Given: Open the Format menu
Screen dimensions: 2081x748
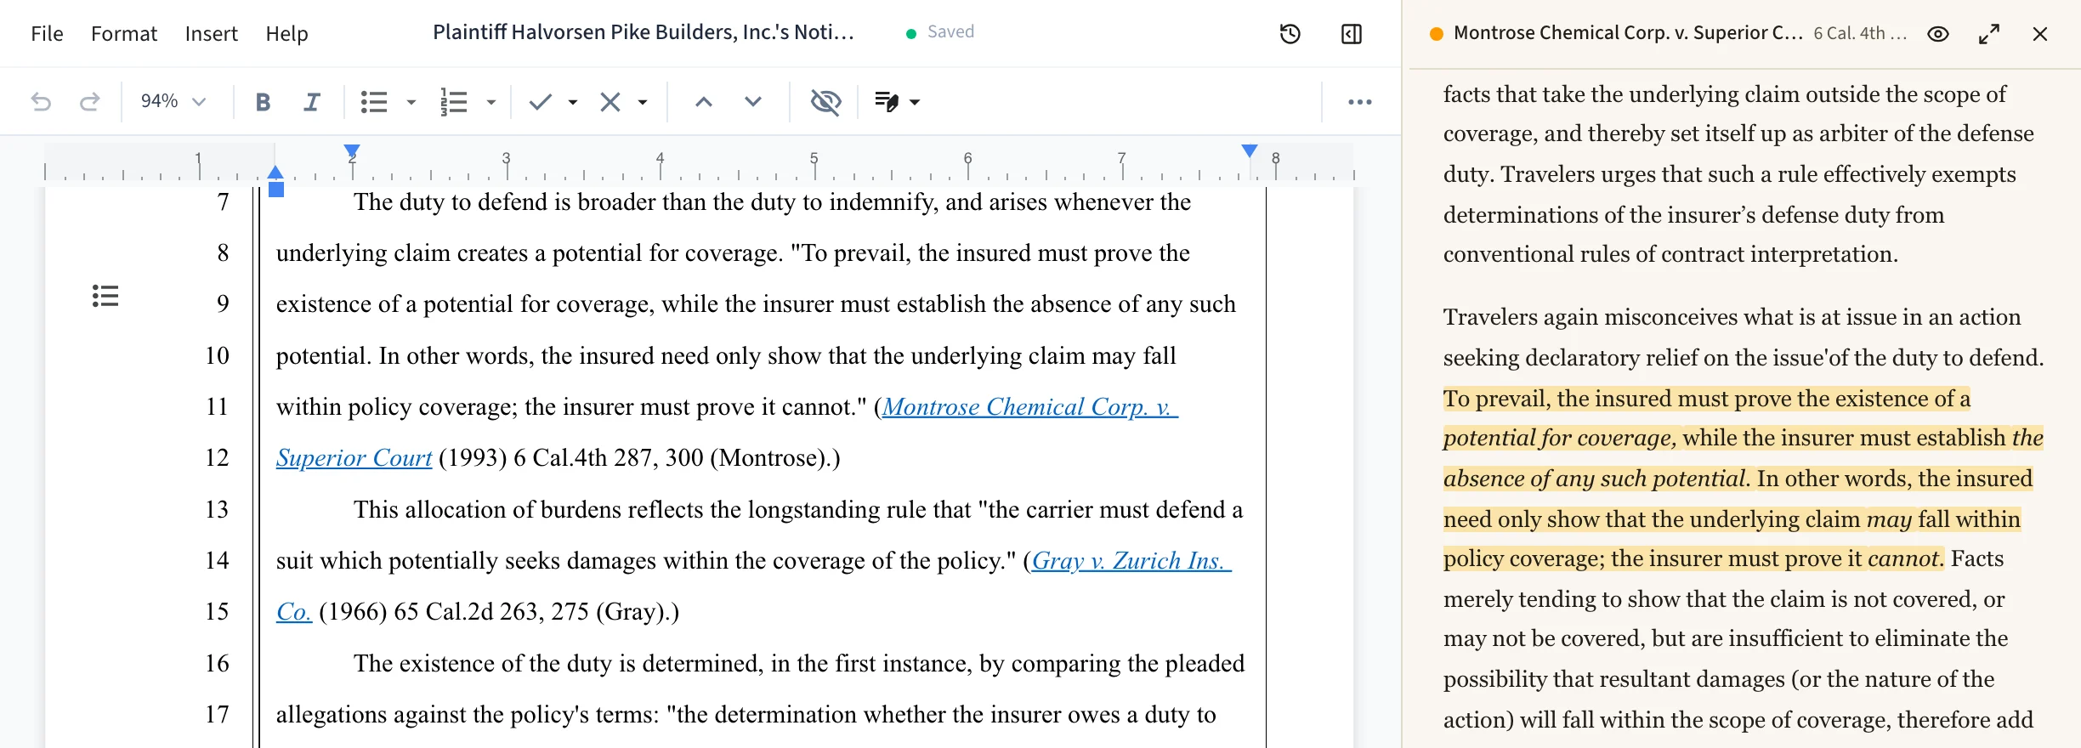Looking at the screenshot, I should click(124, 34).
